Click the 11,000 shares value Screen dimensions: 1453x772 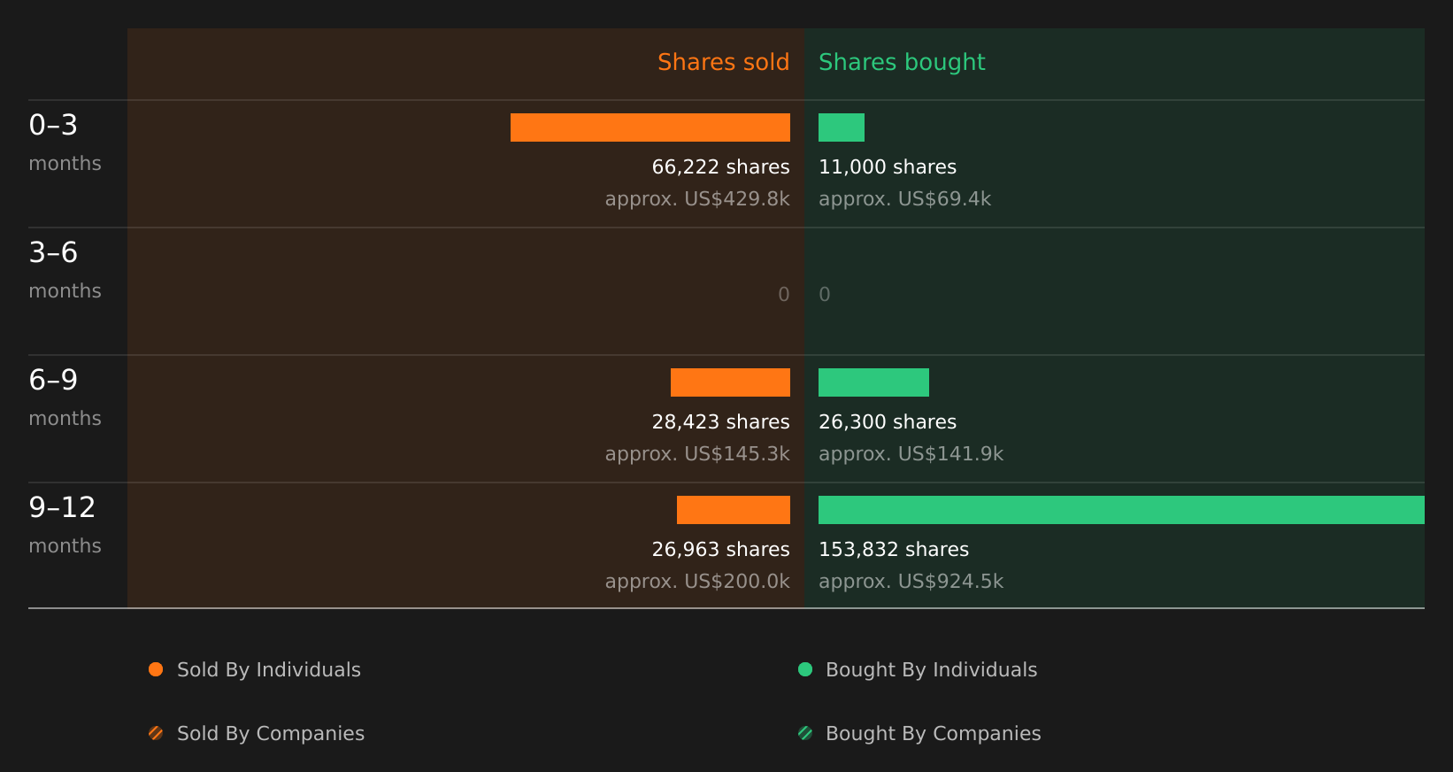coord(888,167)
